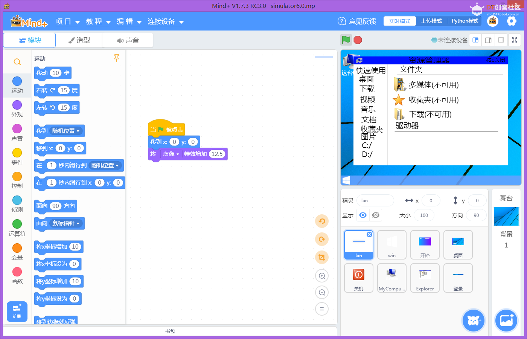The image size is (527, 339).
Task: Click the pin icon in block palette
Action: (x=117, y=58)
